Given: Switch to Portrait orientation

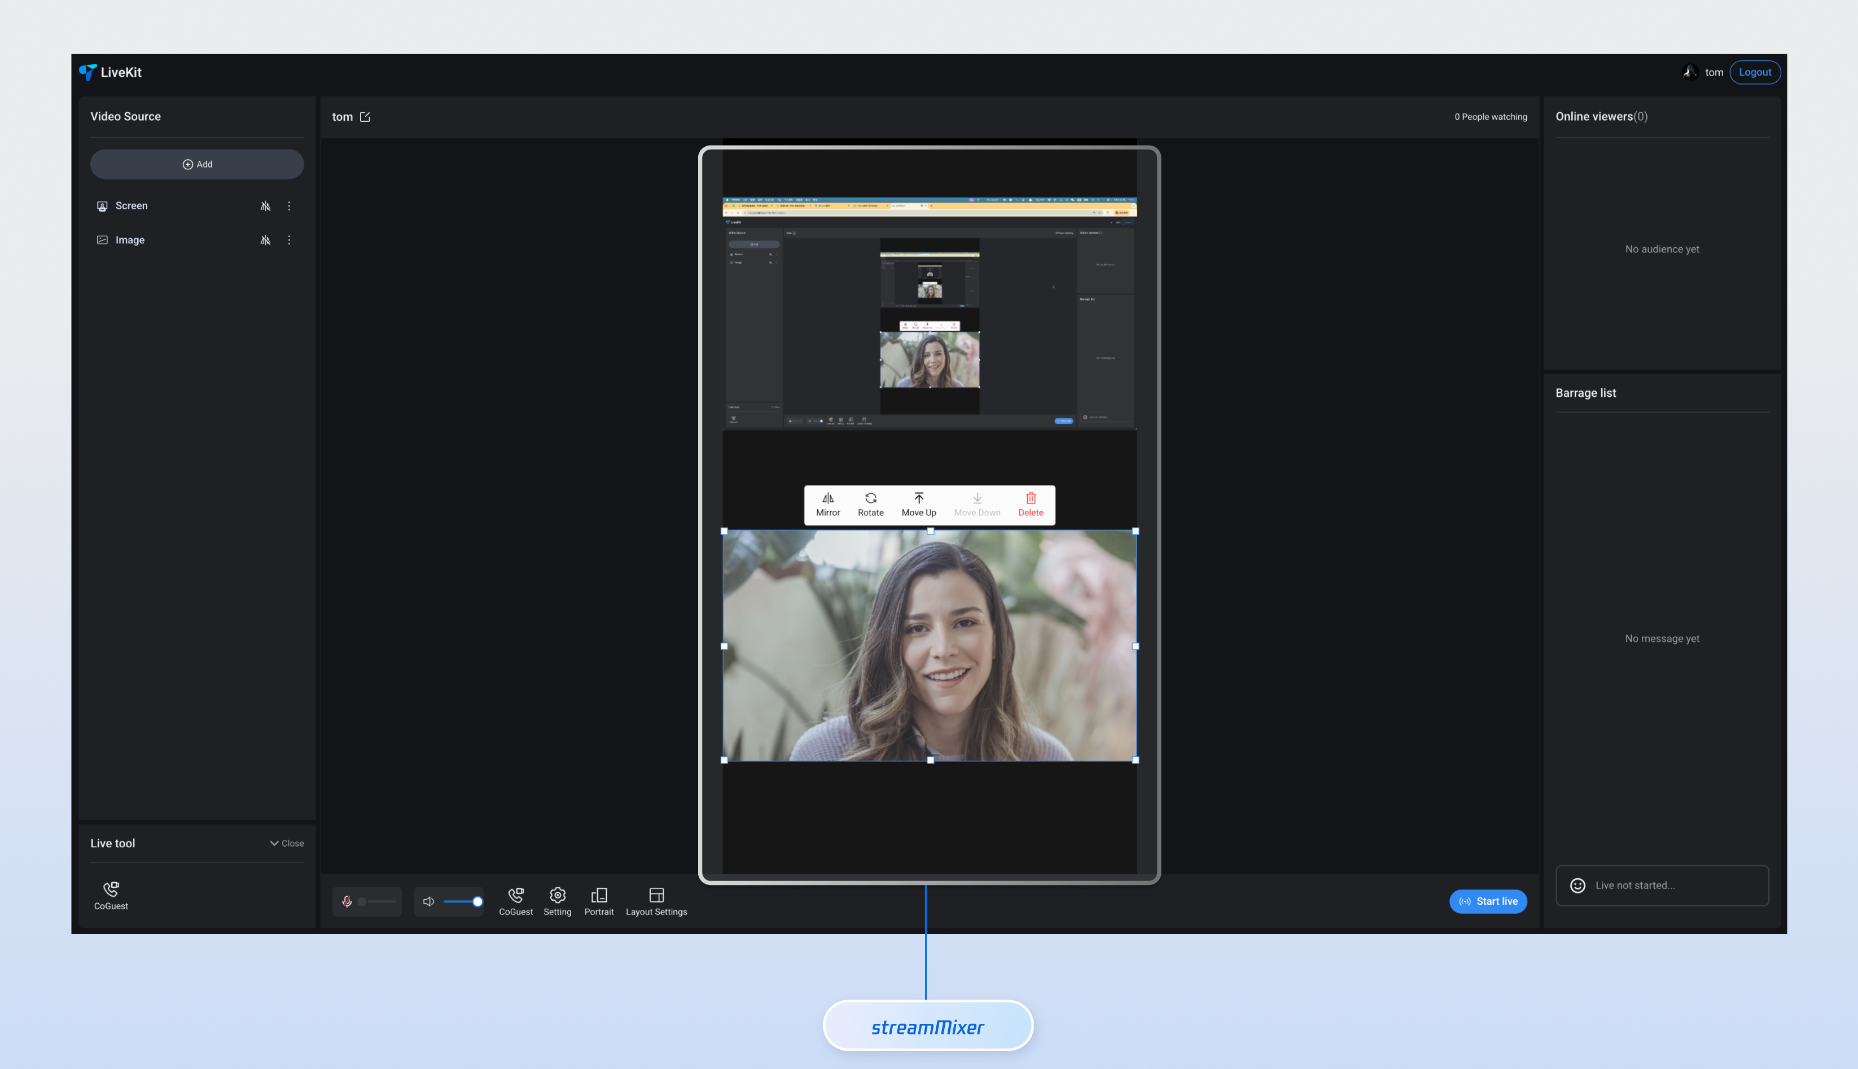Looking at the screenshot, I should coord(598,900).
